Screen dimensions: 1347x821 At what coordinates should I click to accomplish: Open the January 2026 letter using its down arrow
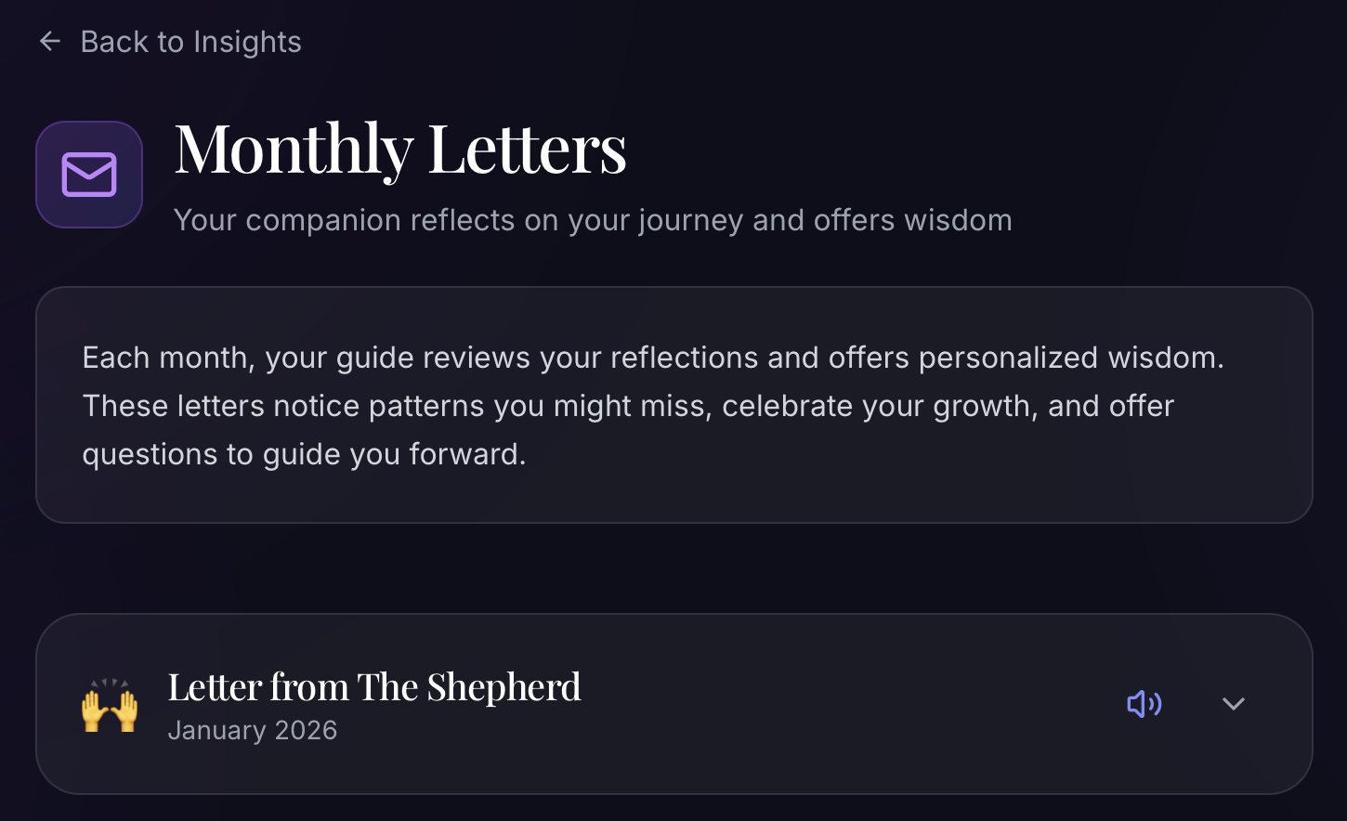pyautogui.click(x=1234, y=703)
